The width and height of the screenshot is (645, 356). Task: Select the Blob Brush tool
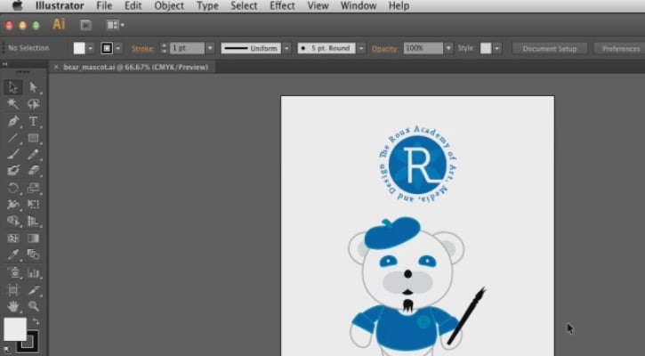click(13, 170)
